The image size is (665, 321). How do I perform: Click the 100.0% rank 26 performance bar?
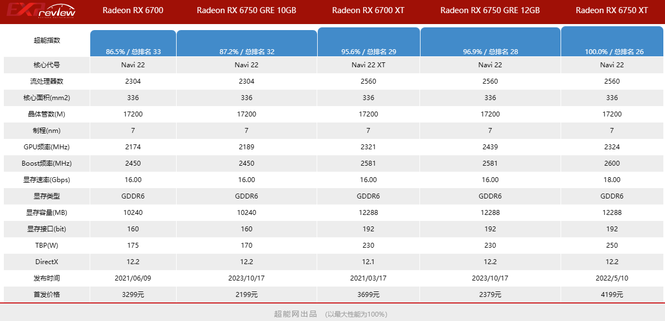click(x=612, y=42)
